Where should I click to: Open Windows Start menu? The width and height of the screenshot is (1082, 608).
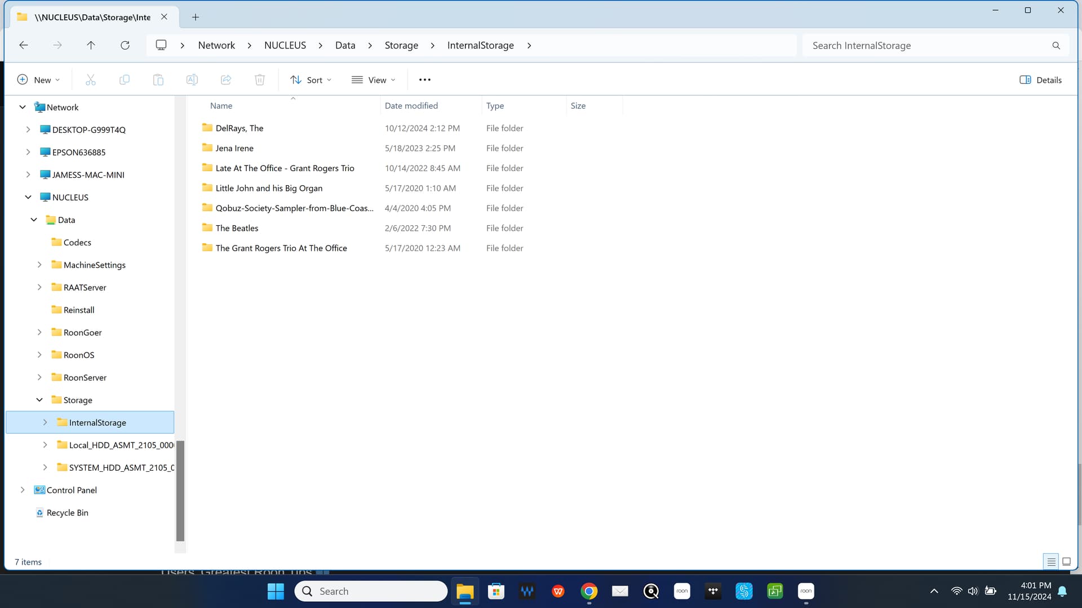point(276,591)
